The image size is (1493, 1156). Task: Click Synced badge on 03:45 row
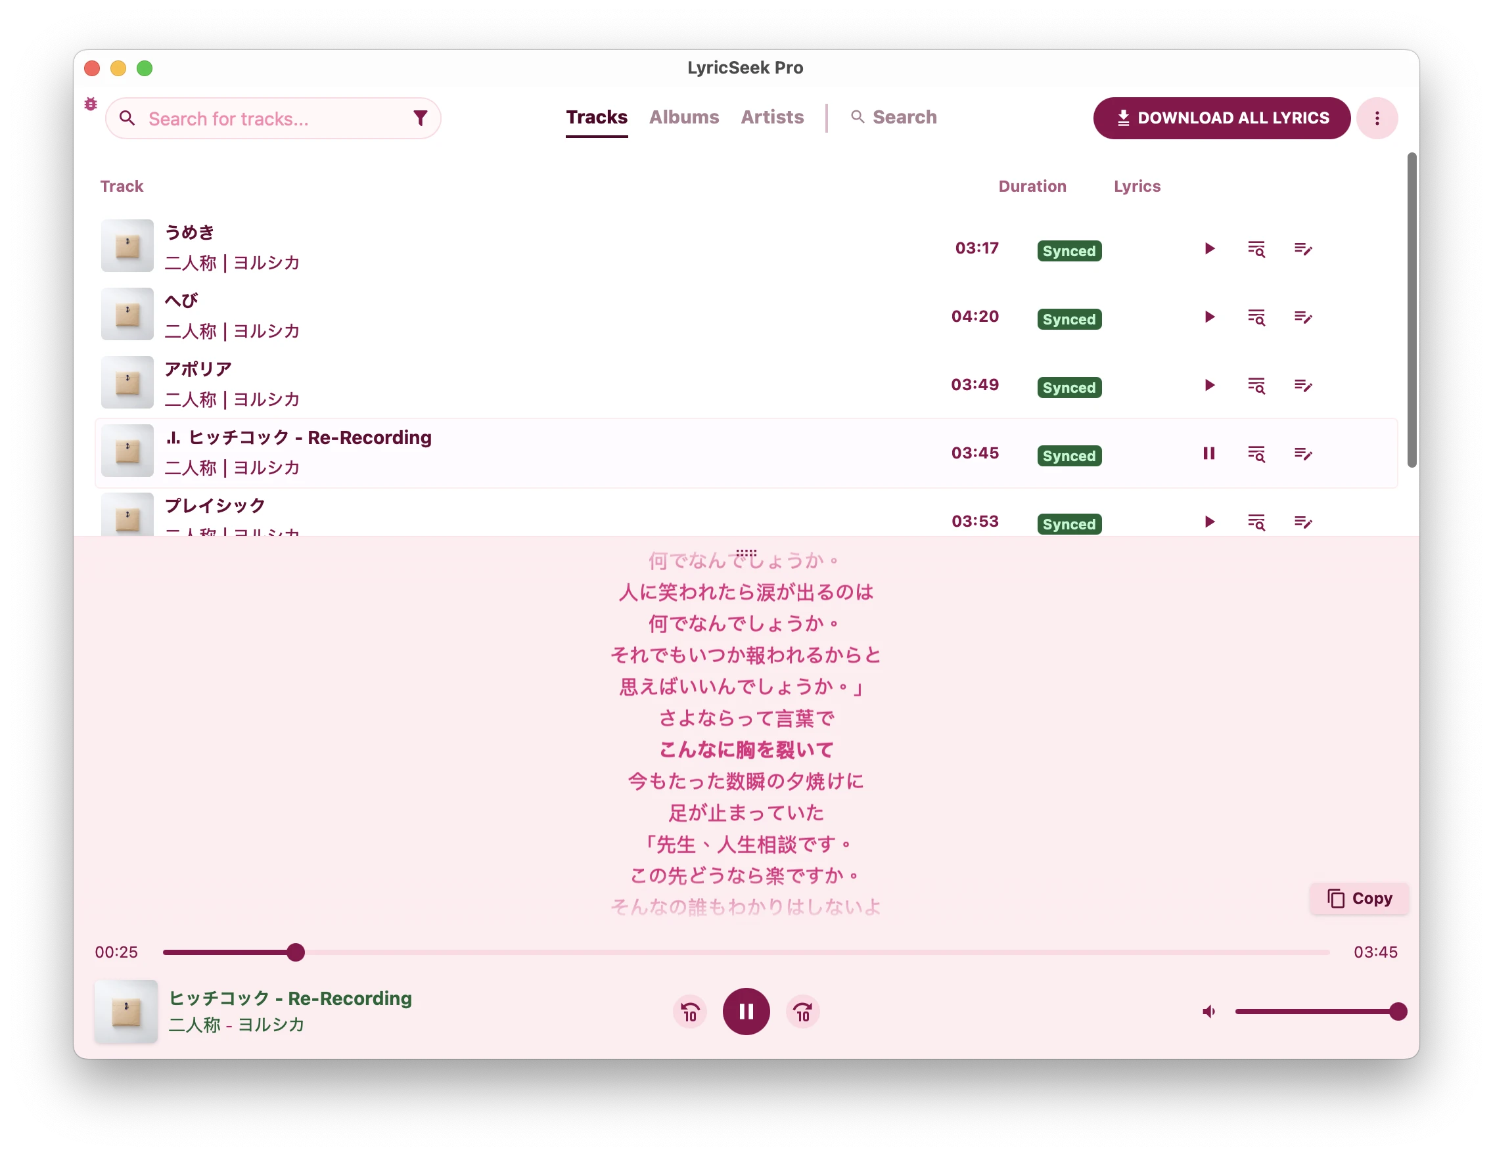(x=1069, y=456)
